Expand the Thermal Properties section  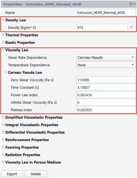pyautogui.click(x=3, y=35)
